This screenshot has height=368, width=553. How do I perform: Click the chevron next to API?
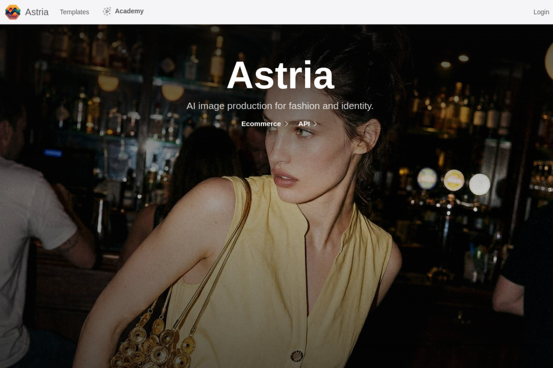click(315, 124)
